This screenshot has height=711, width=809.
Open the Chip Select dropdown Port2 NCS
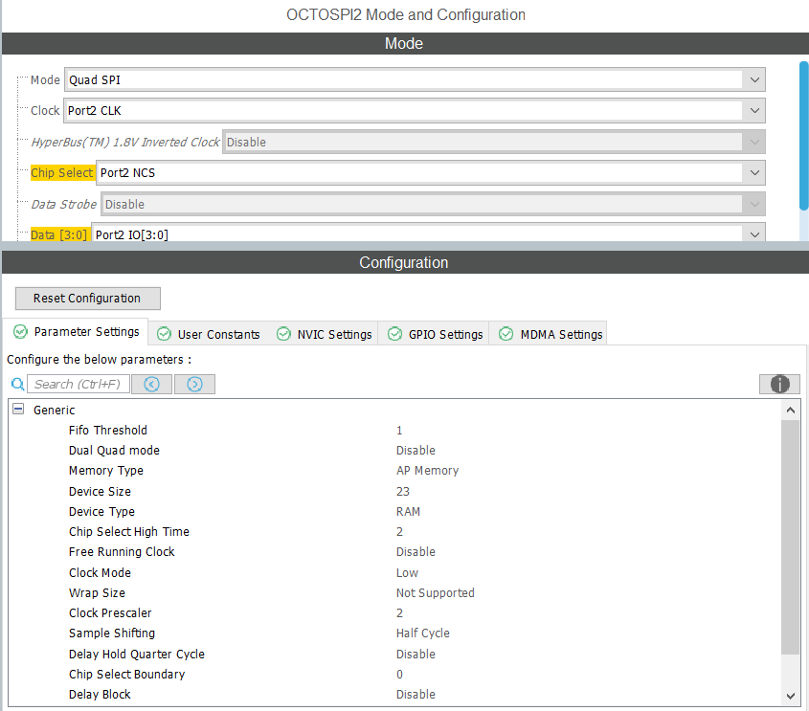pos(430,172)
